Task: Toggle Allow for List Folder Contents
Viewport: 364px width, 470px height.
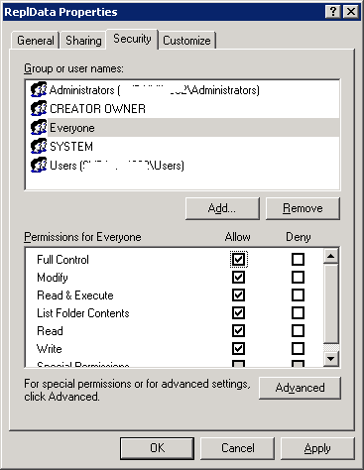Action: tap(238, 313)
